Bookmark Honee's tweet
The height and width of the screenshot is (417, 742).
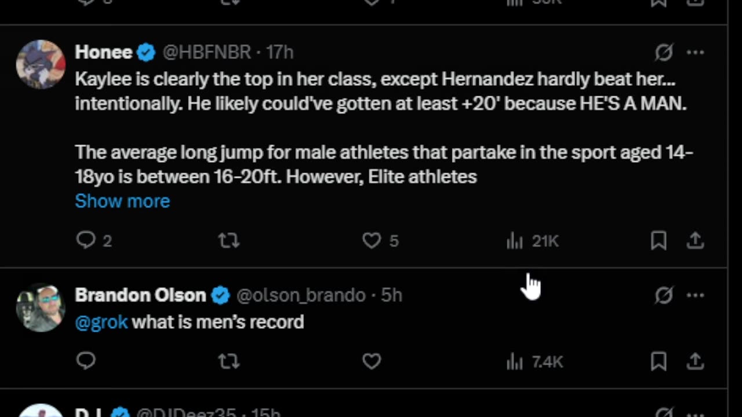tap(659, 240)
